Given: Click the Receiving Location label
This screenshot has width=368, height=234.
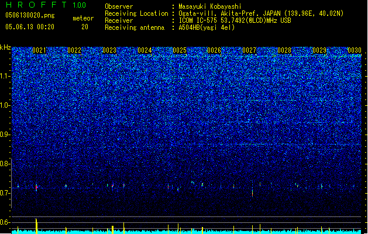Looking at the screenshot, I should (136, 13).
